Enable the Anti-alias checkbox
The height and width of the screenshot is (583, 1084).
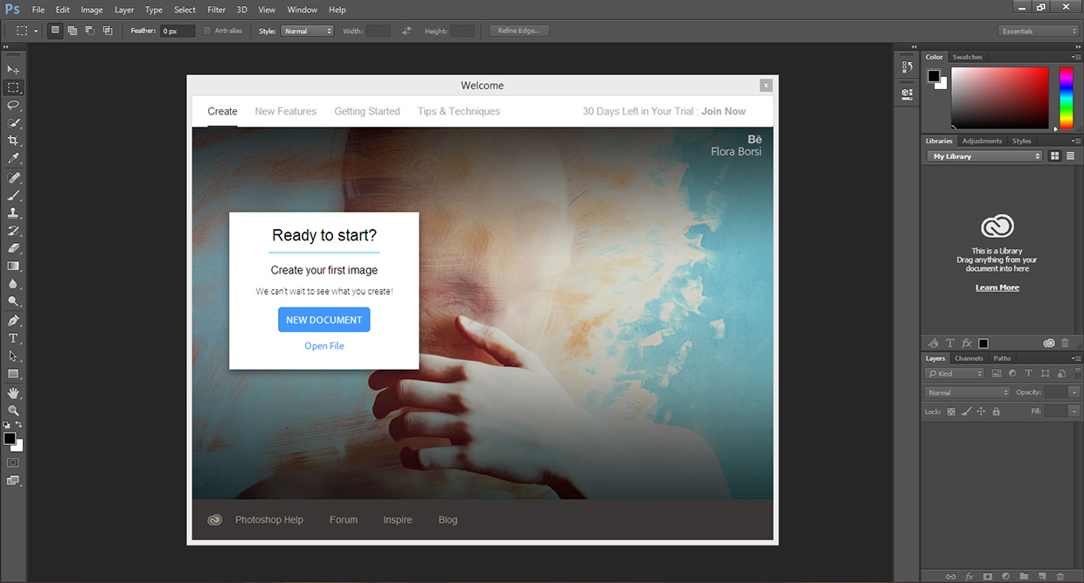click(x=207, y=31)
